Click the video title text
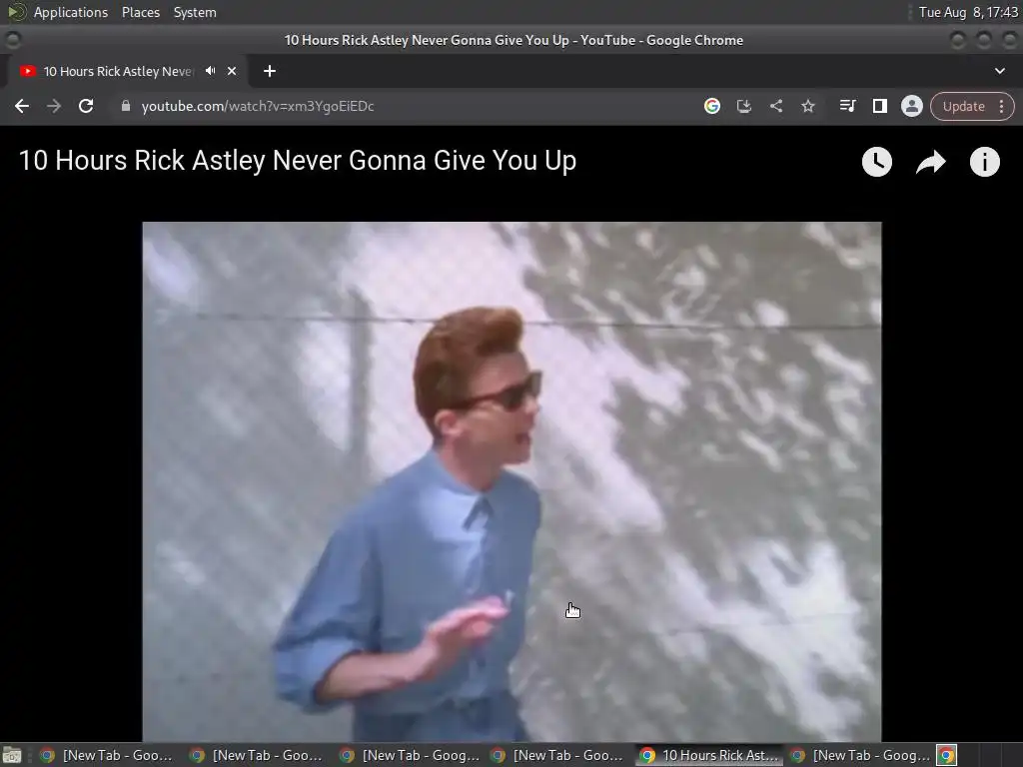 pyautogui.click(x=298, y=161)
